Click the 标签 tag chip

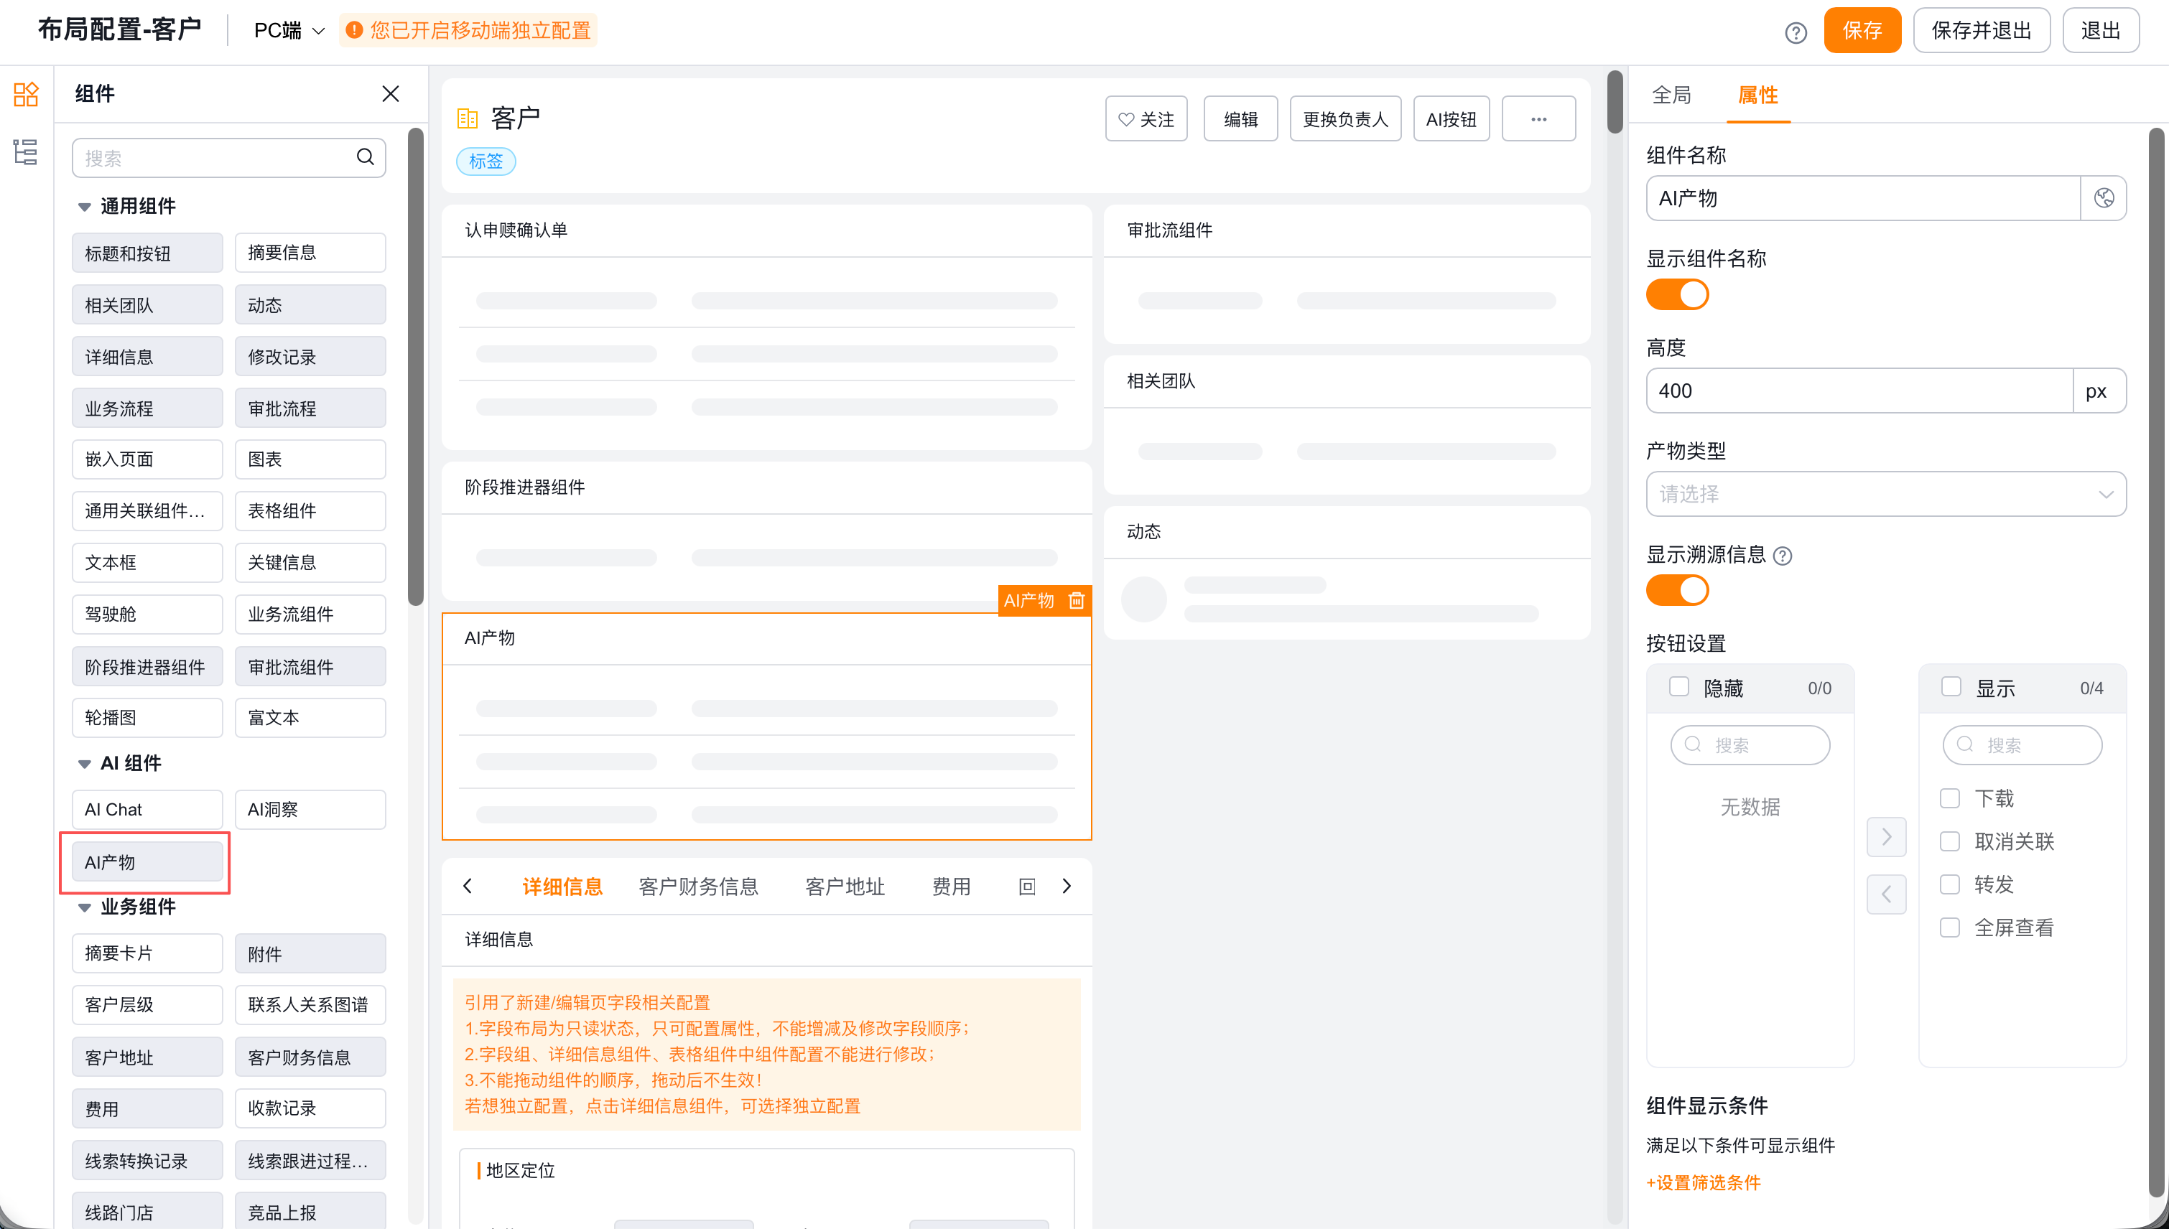486,162
